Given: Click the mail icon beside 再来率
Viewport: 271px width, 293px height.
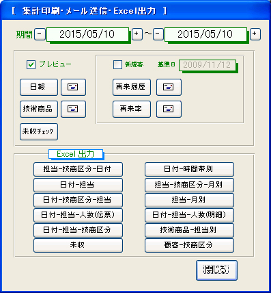Looking at the screenshot, I should [169, 109].
